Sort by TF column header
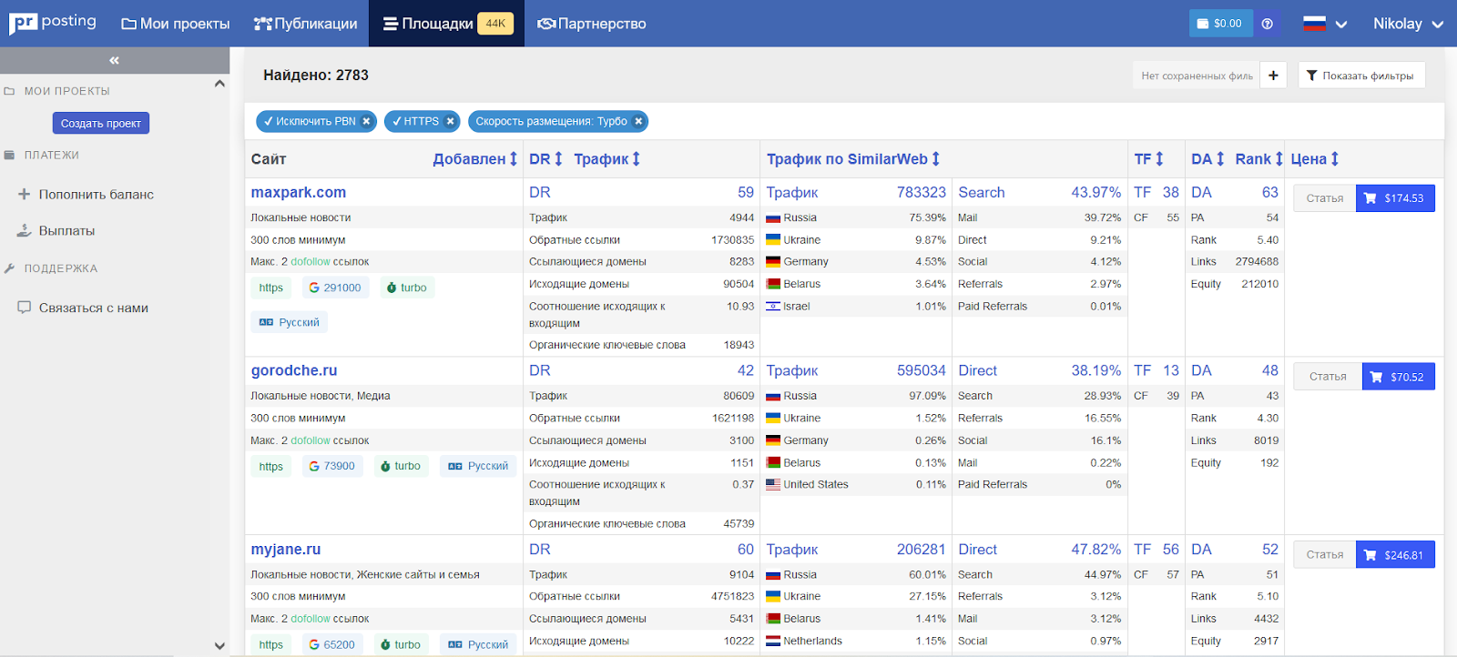Image resolution: width=1457 pixels, height=657 pixels. click(x=1149, y=159)
